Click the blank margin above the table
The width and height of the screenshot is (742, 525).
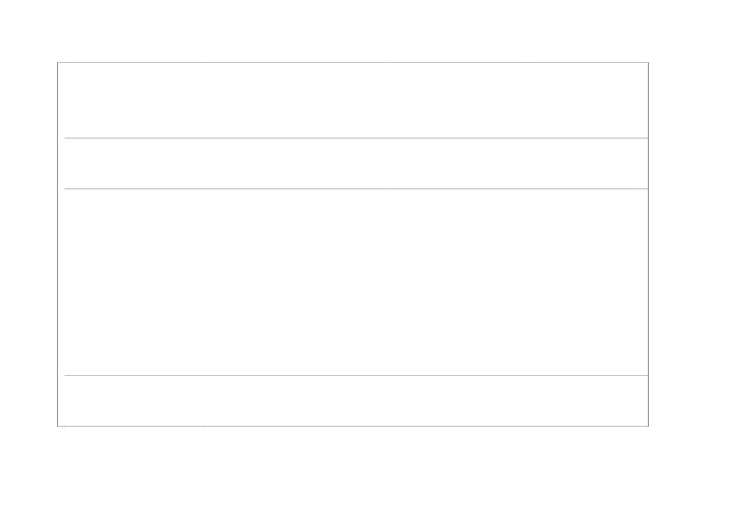353,30
